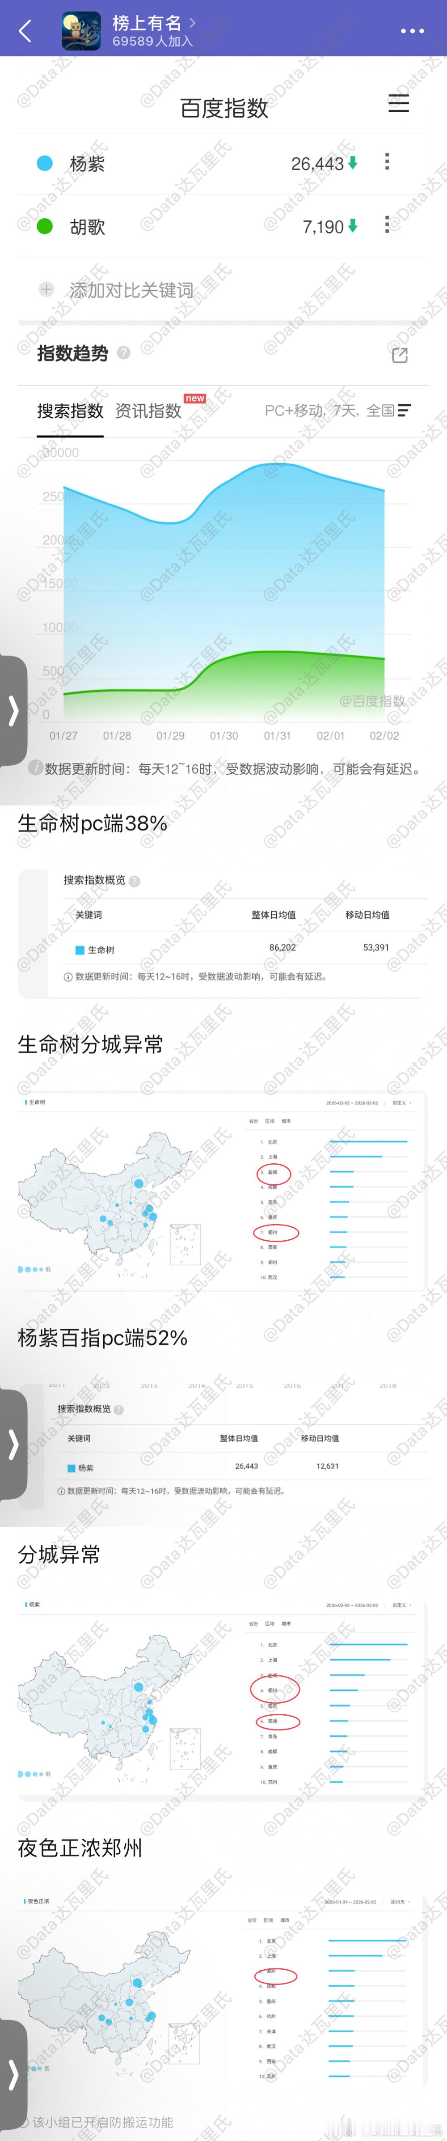Click the share icon in the 指数趋势 row
This screenshot has height=2141, width=447.
click(400, 355)
